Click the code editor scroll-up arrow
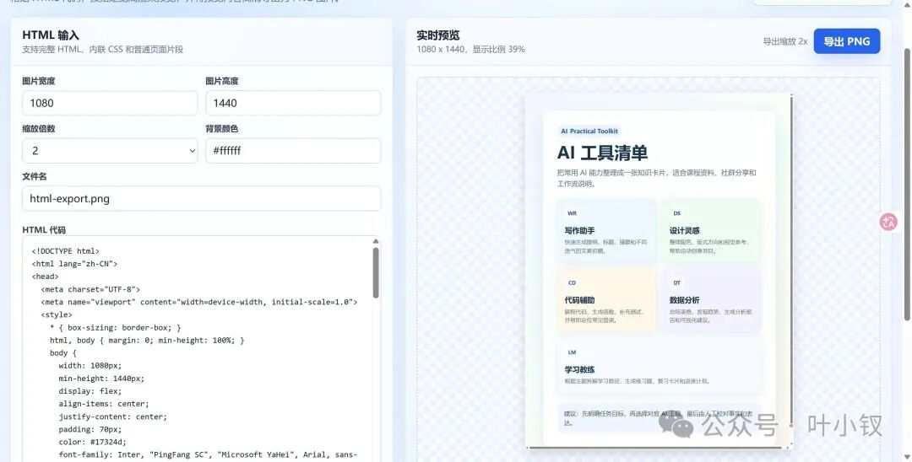The image size is (912, 462). [376, 241]
